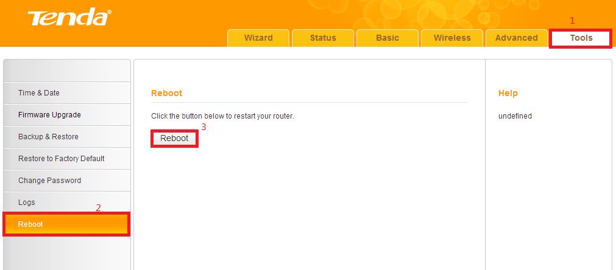Click the Tools tab
This screenshot has width=616, height=270.
coord(581,38)
